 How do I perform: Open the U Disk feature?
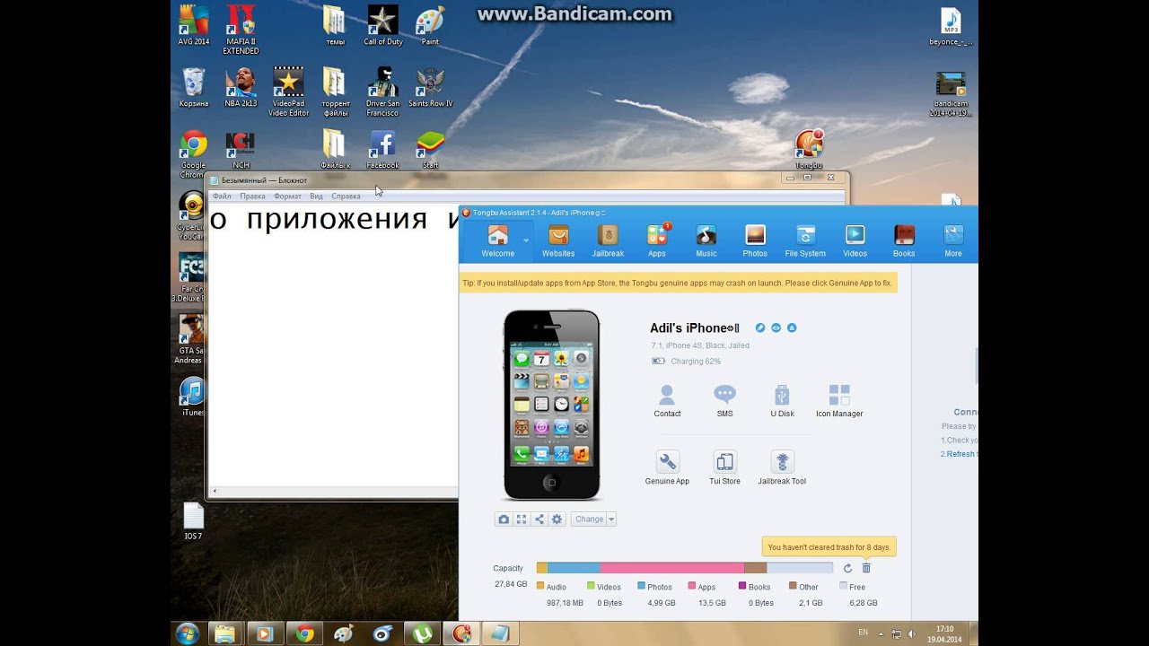pos(782,401)
